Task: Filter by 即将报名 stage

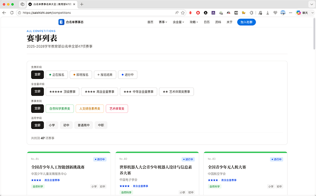Action: 81,74
